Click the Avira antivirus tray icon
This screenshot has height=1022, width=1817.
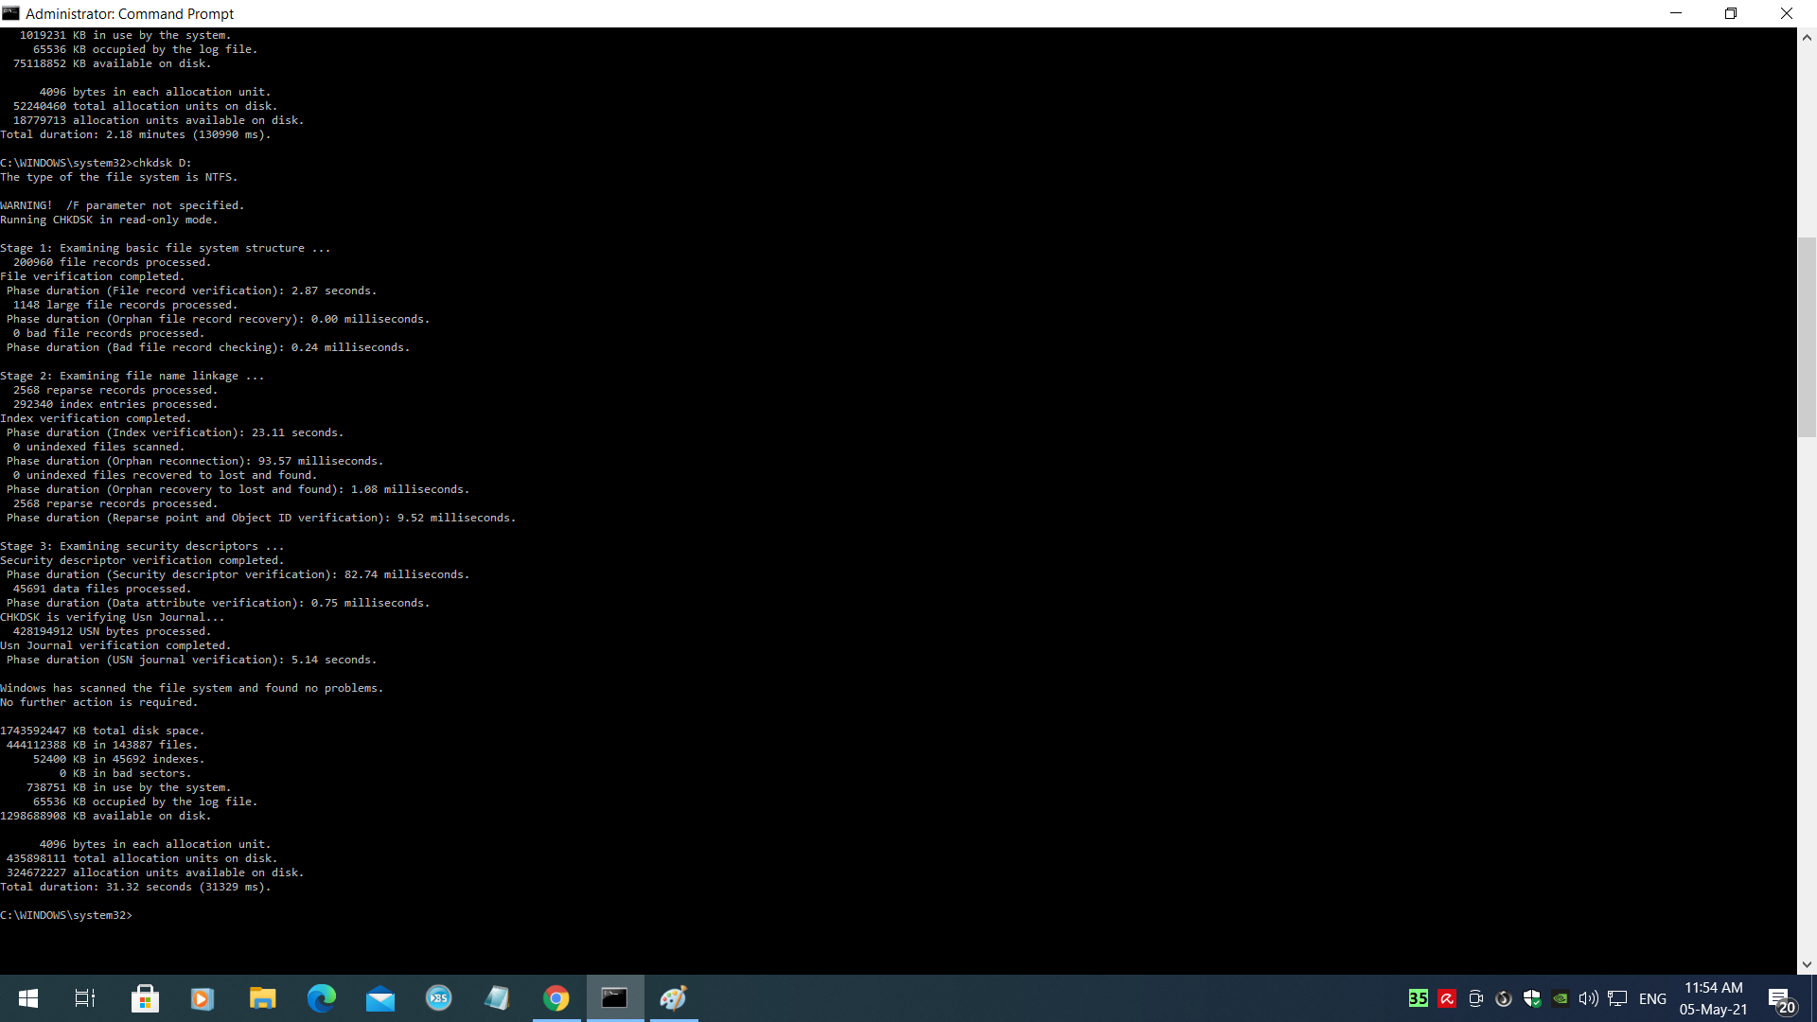(x=1447, y=998)
